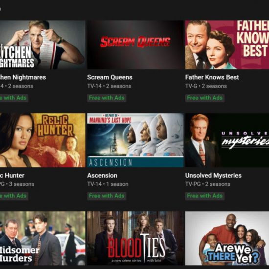Open the Midsomer Murders thumbnail
Viewport: 269px width, 269px height.
43,238
